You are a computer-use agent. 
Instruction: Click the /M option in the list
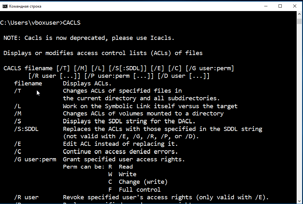point(17,114)
